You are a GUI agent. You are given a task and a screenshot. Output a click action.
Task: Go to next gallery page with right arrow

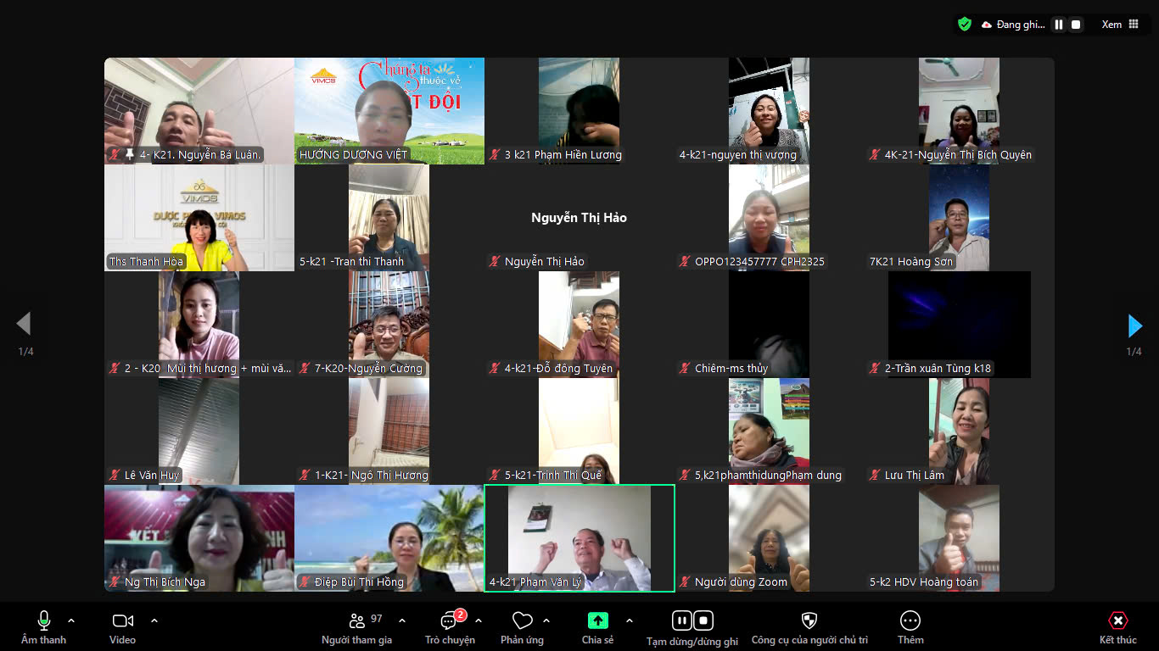pos(1134,325)
